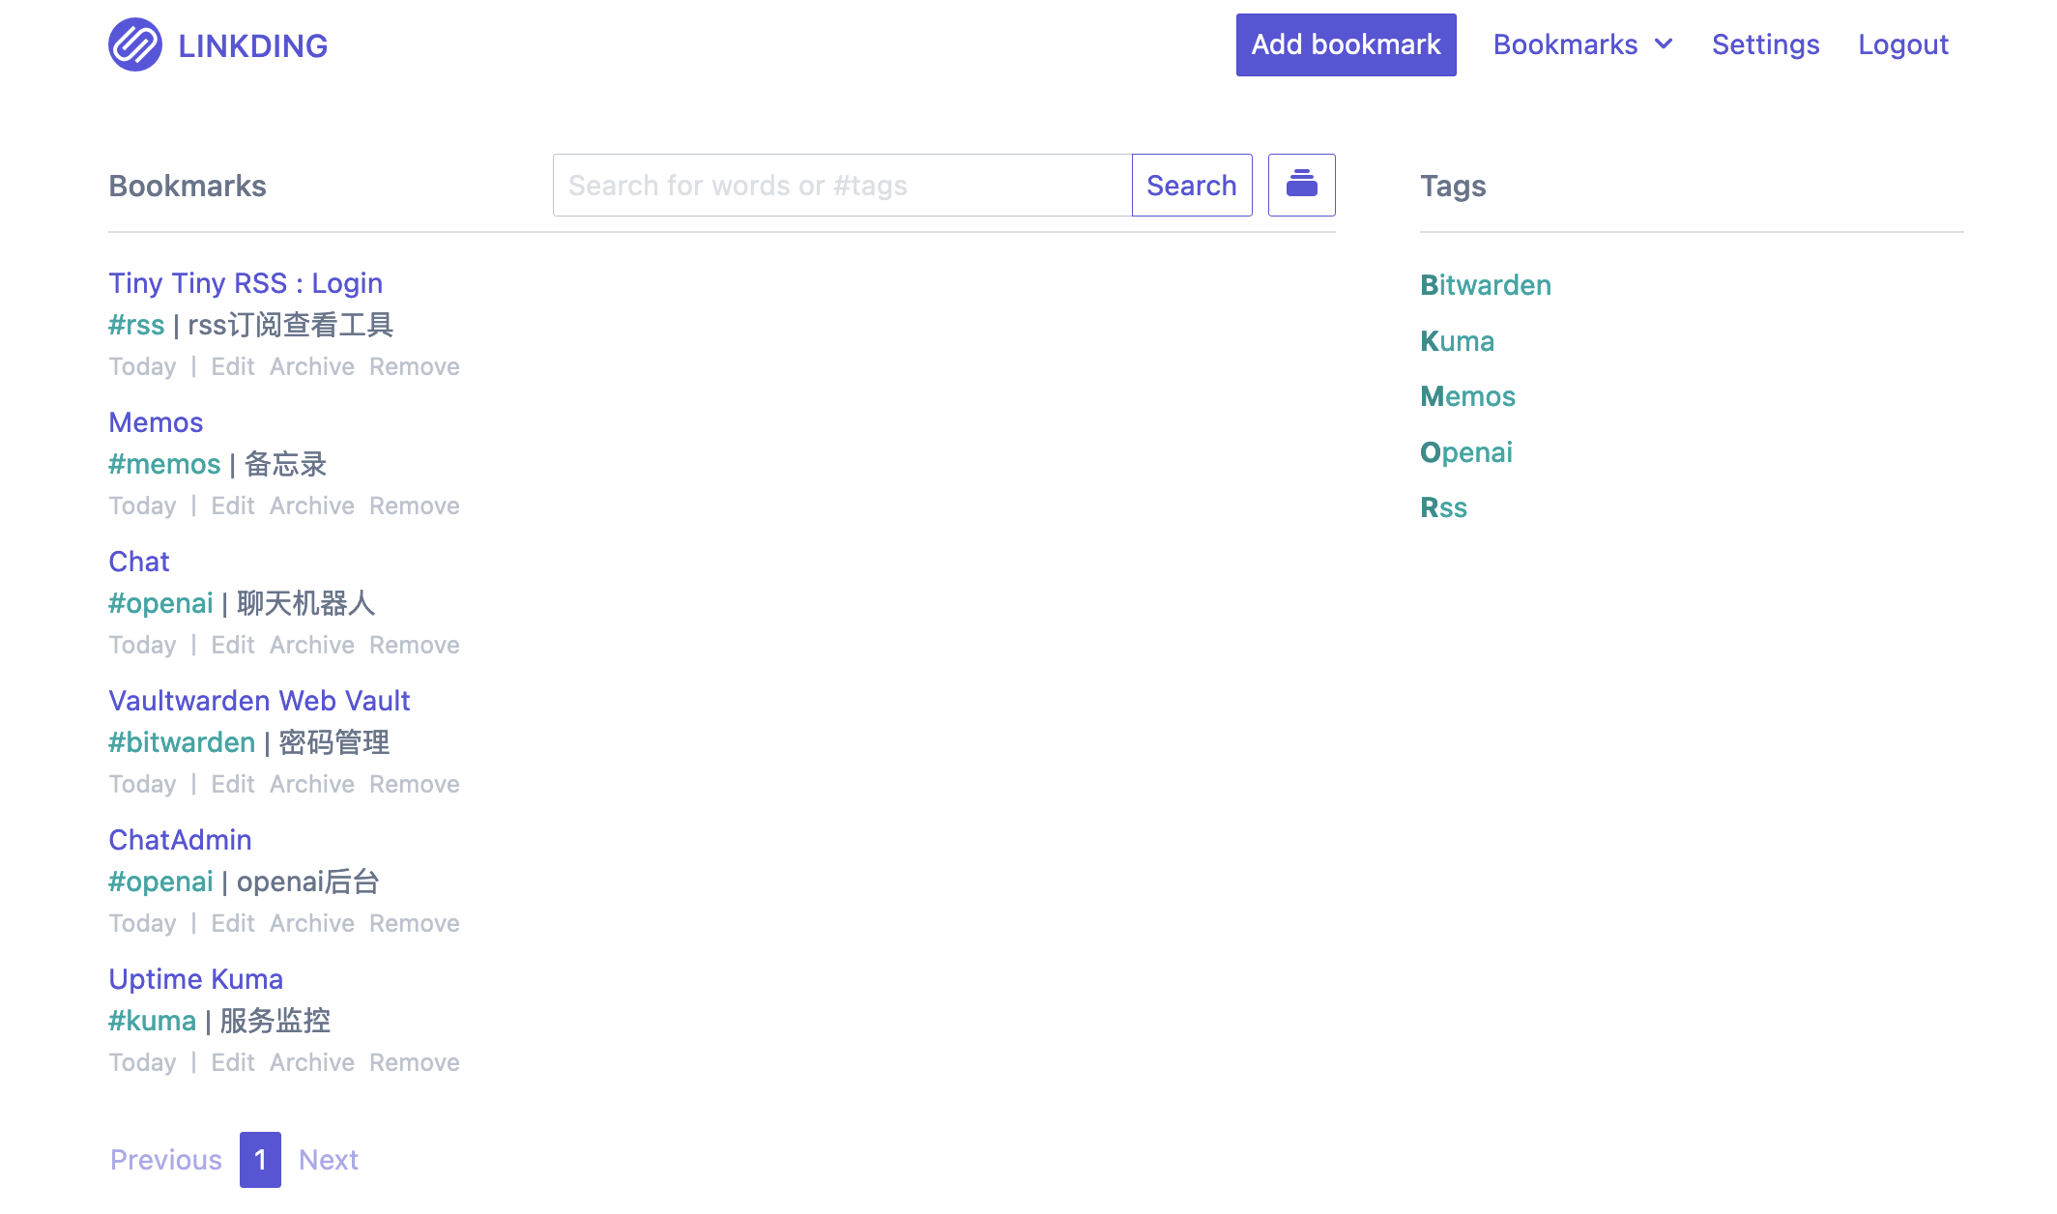Click the Today date on Tiny Tiny RSS

143,367
